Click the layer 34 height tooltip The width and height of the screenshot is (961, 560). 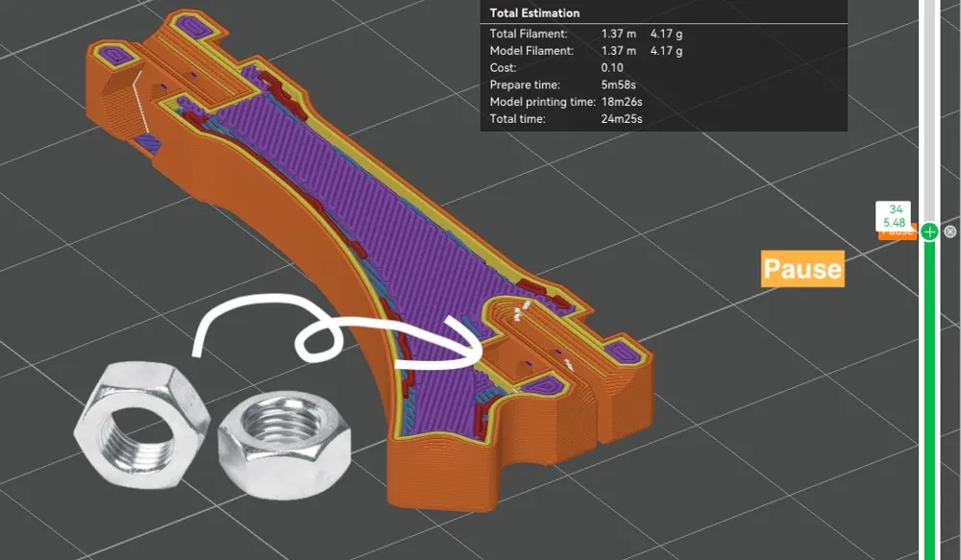[x=896, y=216]
